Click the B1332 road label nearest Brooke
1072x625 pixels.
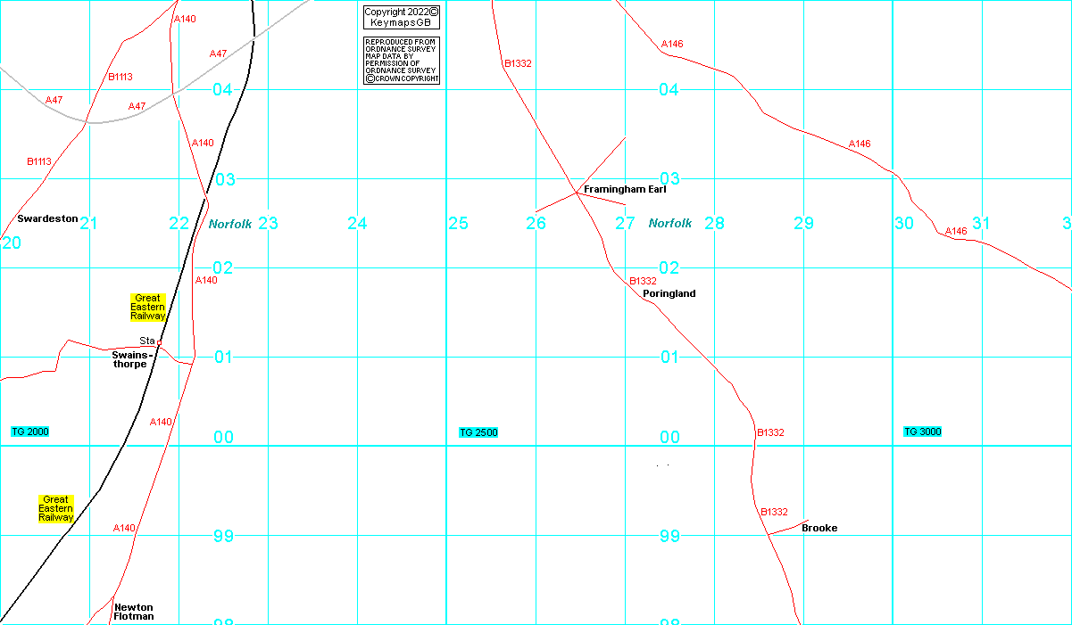(774, 512)
